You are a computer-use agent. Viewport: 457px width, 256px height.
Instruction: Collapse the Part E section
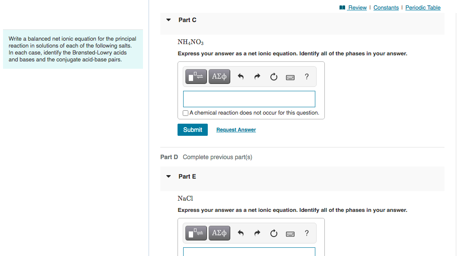pyautogui.click(x=168, y=176)
